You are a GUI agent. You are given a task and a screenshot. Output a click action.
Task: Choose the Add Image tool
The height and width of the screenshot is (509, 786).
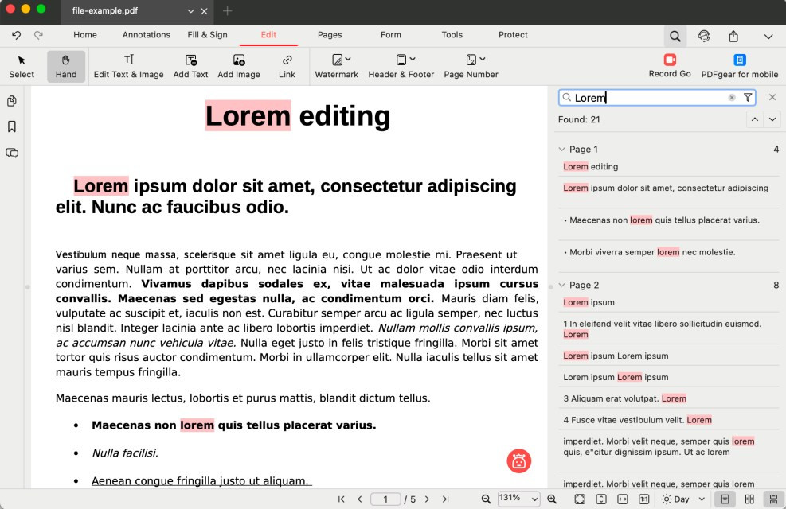point(238,66)
